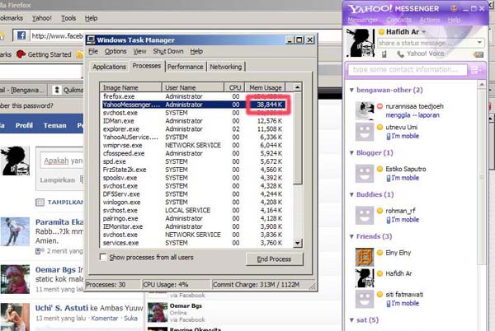Click the Task Manager process list scrollbar thumb

click(x=297, y=138)
